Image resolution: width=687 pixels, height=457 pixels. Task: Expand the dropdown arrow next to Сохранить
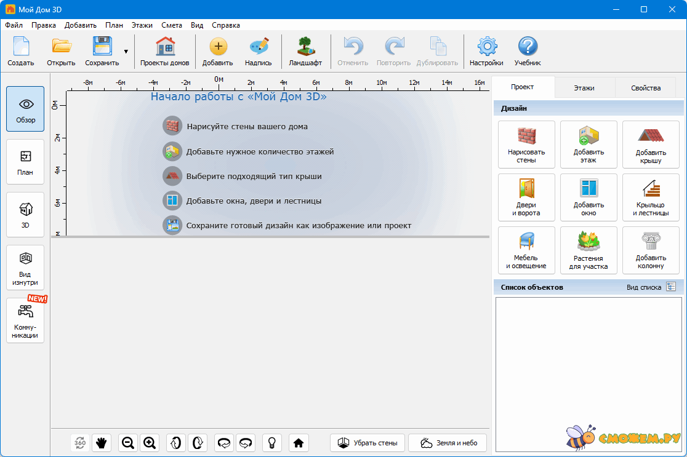[126, 52]
